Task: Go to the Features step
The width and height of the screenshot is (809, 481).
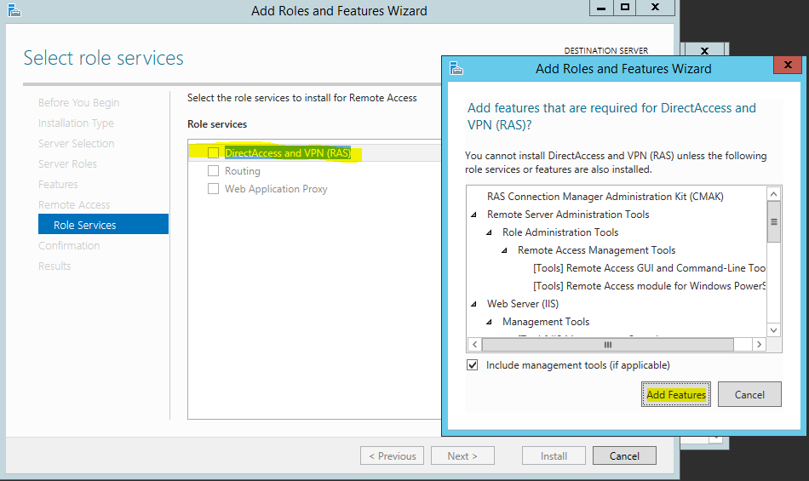Action: pos(58,184)
